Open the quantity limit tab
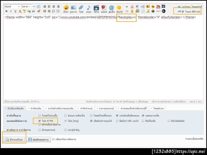This screenshot has height=155, width=207. (x=85, y=108)
